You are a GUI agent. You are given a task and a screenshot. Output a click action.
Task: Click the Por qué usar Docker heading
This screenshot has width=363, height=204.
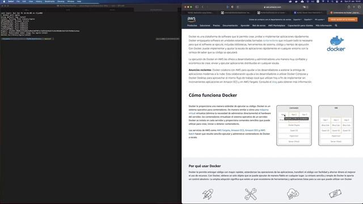click(205, 166)
